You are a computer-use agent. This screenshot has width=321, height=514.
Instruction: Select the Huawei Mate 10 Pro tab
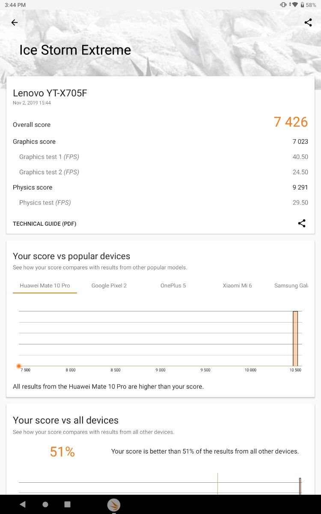[x=45, y=286]
